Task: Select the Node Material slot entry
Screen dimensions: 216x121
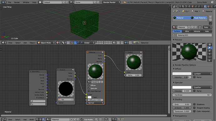Action: 199,18
